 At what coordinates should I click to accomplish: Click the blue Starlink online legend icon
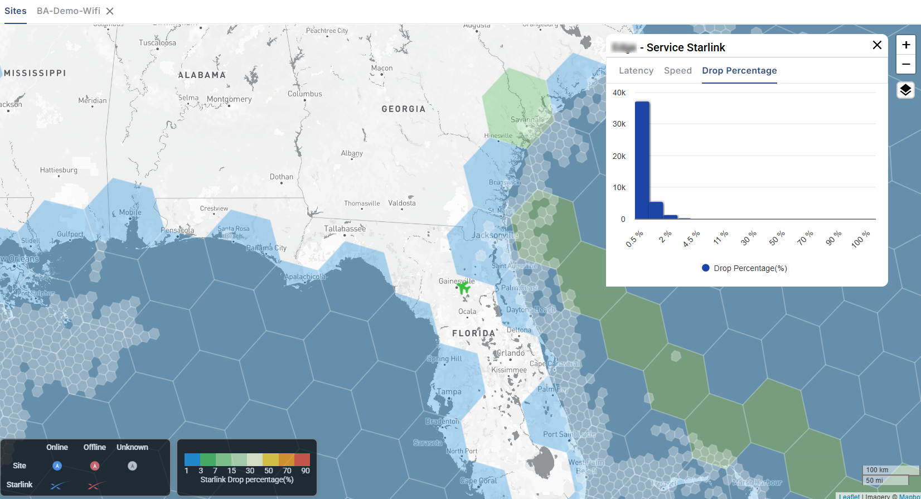(x=57, y=486)
